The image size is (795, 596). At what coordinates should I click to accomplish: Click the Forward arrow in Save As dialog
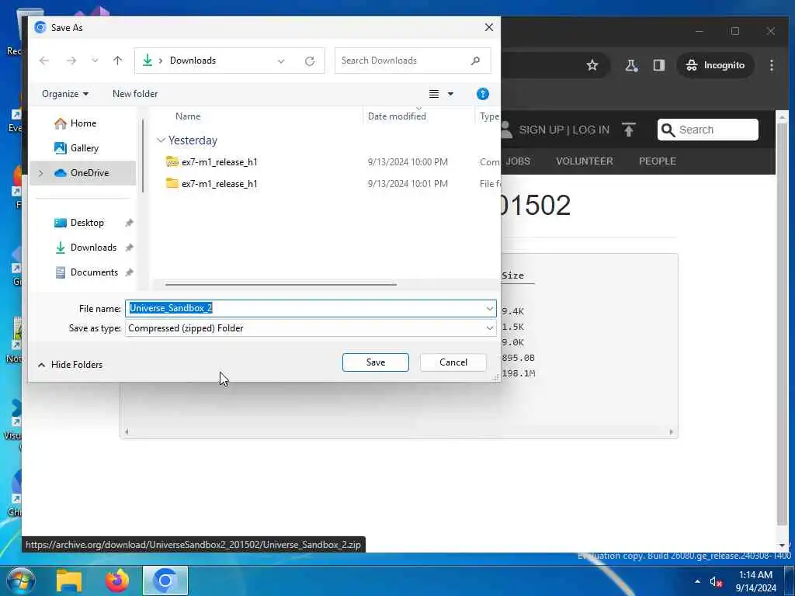pyautogui.click(x=71, y=61)
